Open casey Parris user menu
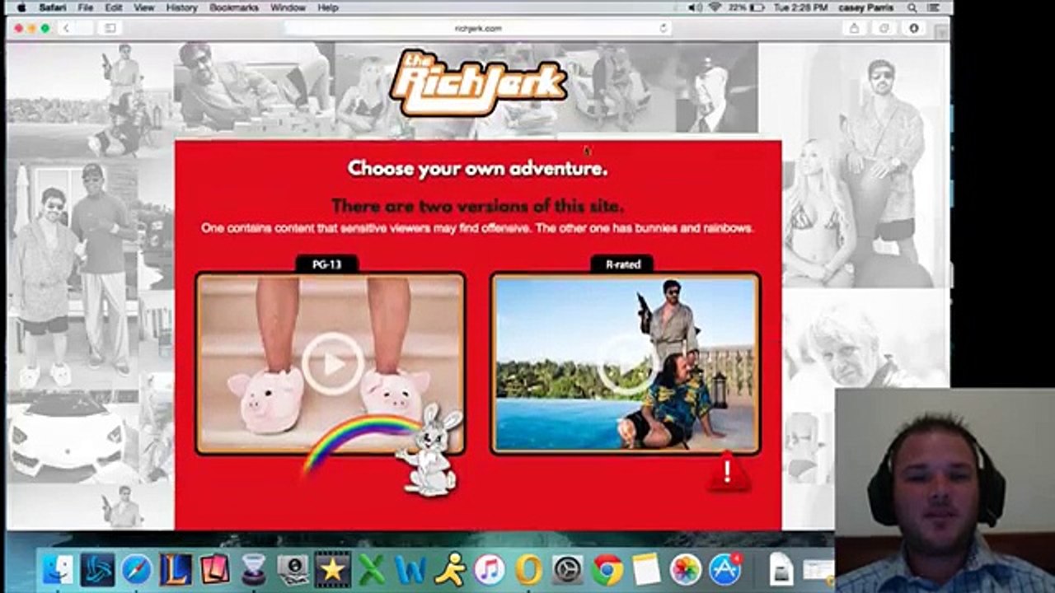 (865, 7)
